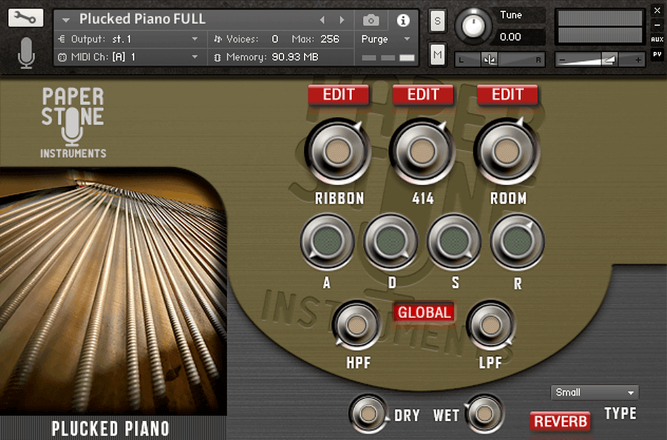The width and height of the screenshot is (667, 440).
Task: Expand the Purge dropdown menu
Action: [386, 39]
